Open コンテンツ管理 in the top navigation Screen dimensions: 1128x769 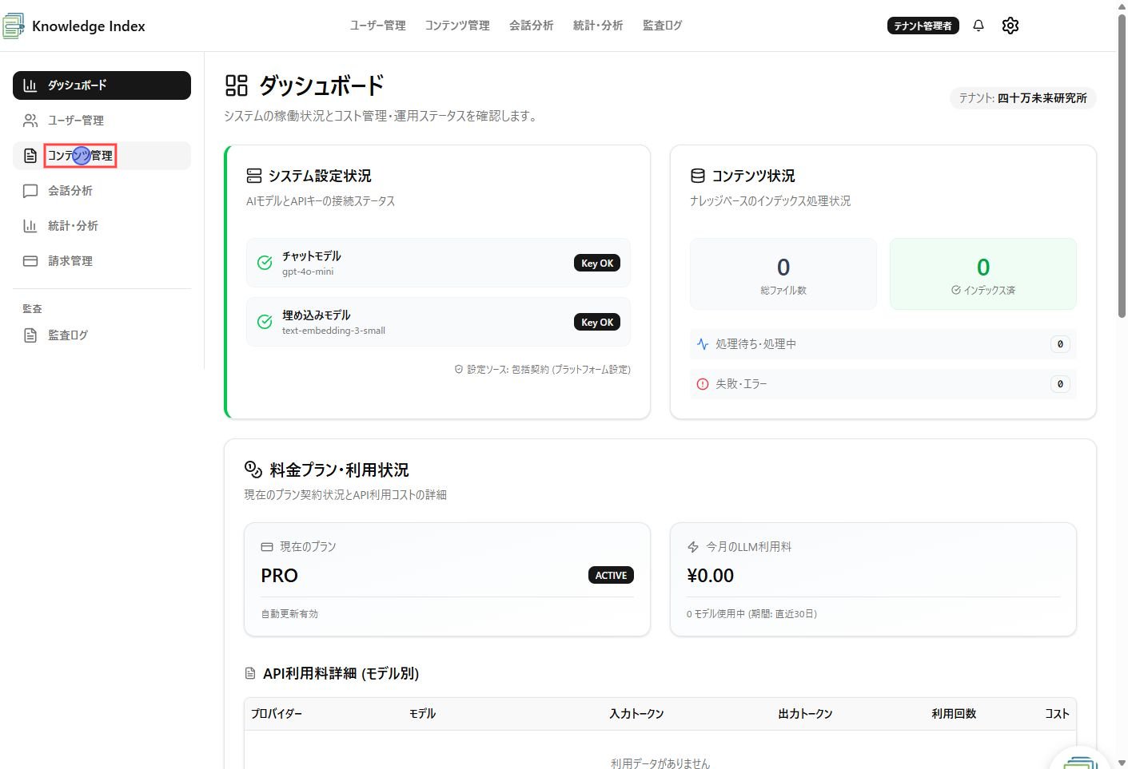tap(457, 26)
